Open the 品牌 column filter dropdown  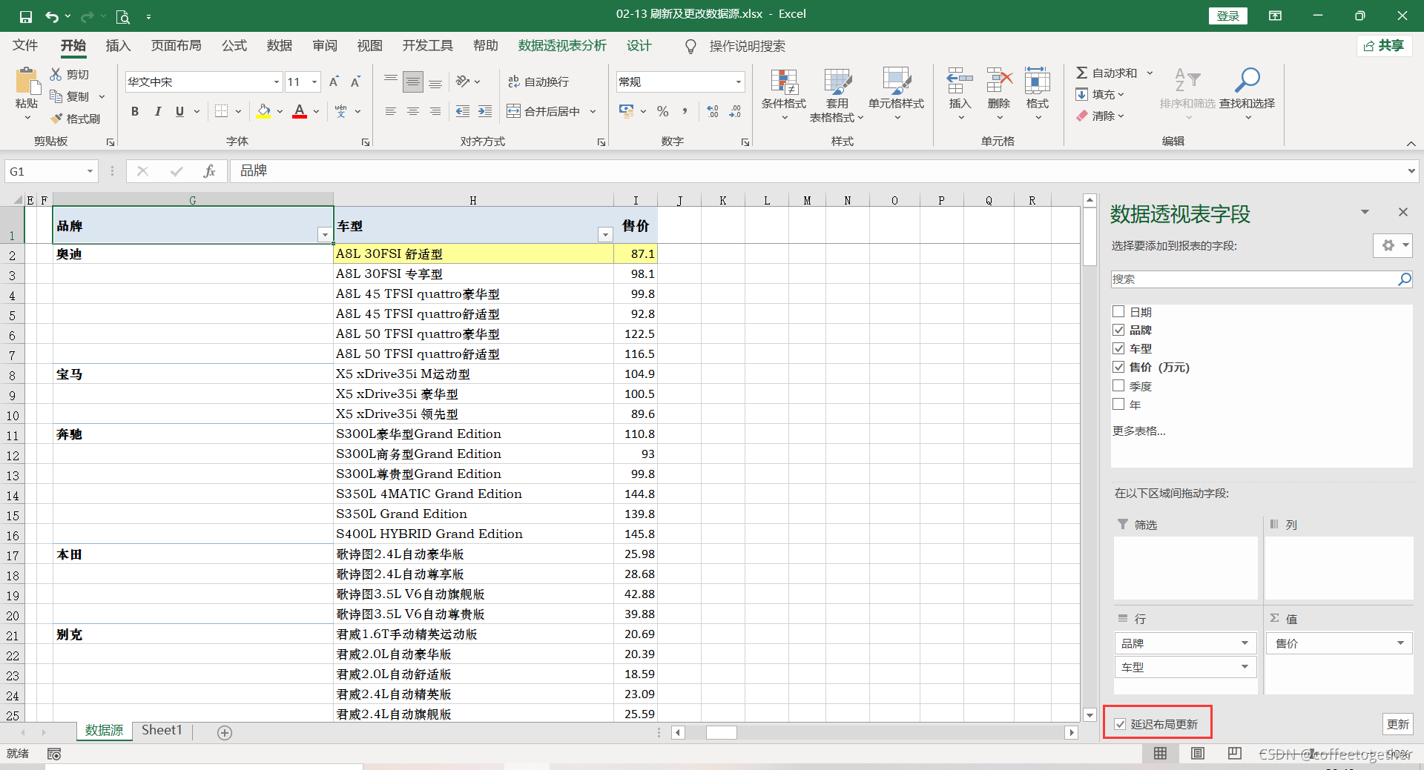point(324,234)
